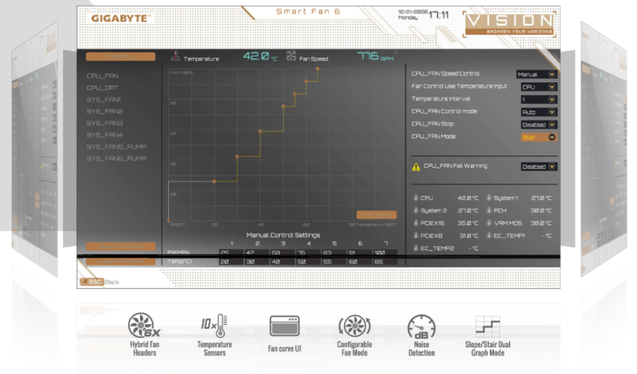
Task: Click the PWM field showing 75
Action: (308, 252)
